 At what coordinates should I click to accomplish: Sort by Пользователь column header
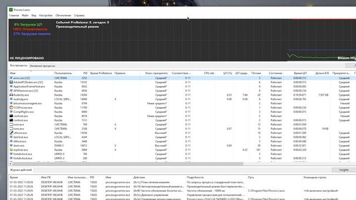[x=63, y=73]
